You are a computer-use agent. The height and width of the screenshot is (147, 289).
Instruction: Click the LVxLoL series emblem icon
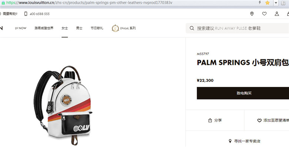click(x=115, y=28)
